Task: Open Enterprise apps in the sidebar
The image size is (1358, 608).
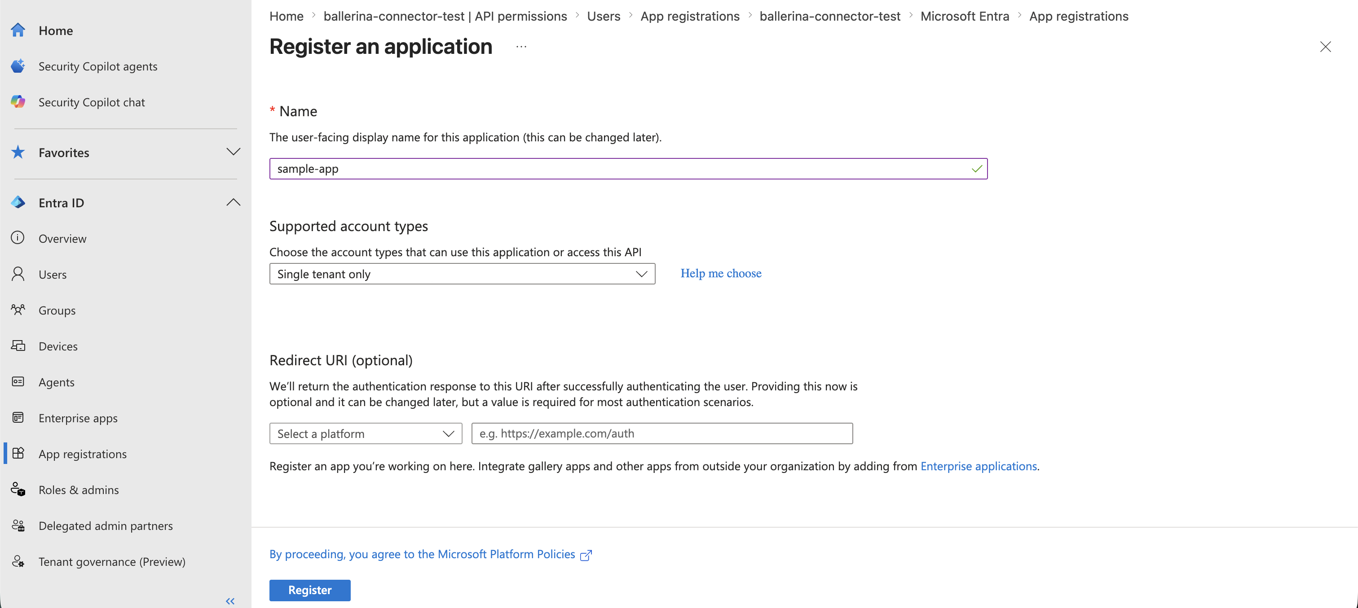Action: [x=78, y=418]
